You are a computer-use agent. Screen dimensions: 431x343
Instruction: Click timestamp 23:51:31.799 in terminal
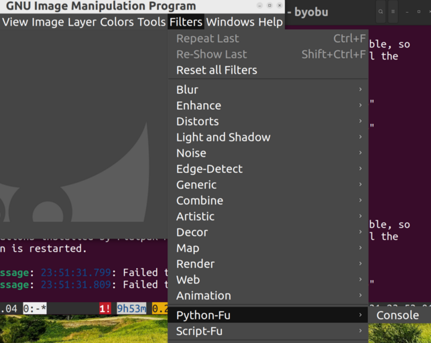pyautogui.click(x=76, y=273)
